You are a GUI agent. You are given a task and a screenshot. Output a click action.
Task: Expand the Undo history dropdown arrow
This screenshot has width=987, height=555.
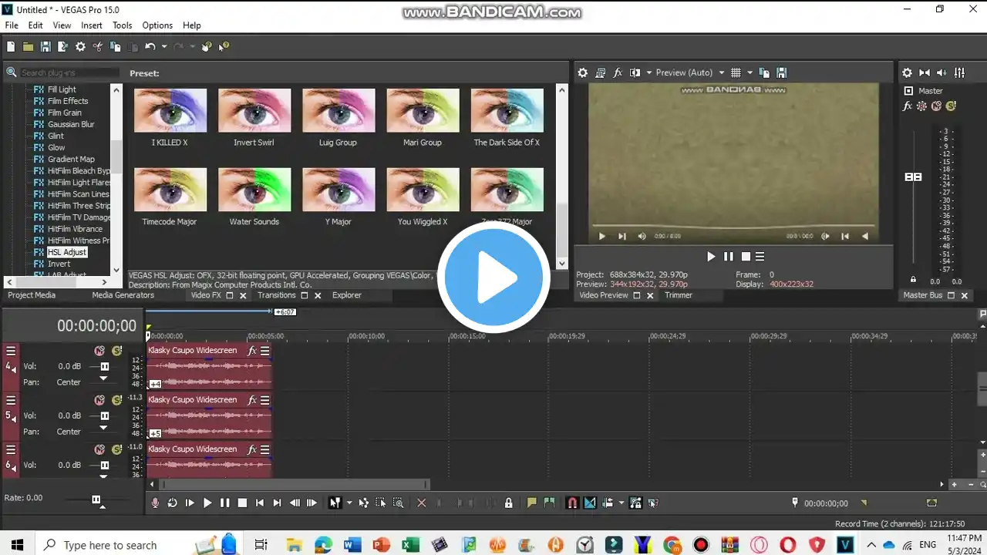163,47
